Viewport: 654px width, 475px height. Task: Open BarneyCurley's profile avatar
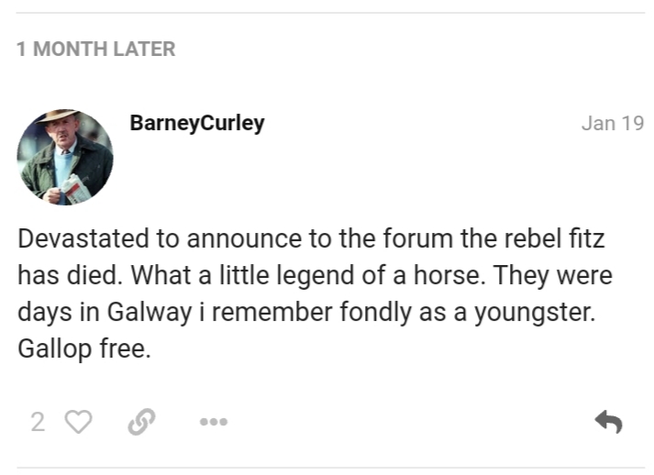(64, 157)
